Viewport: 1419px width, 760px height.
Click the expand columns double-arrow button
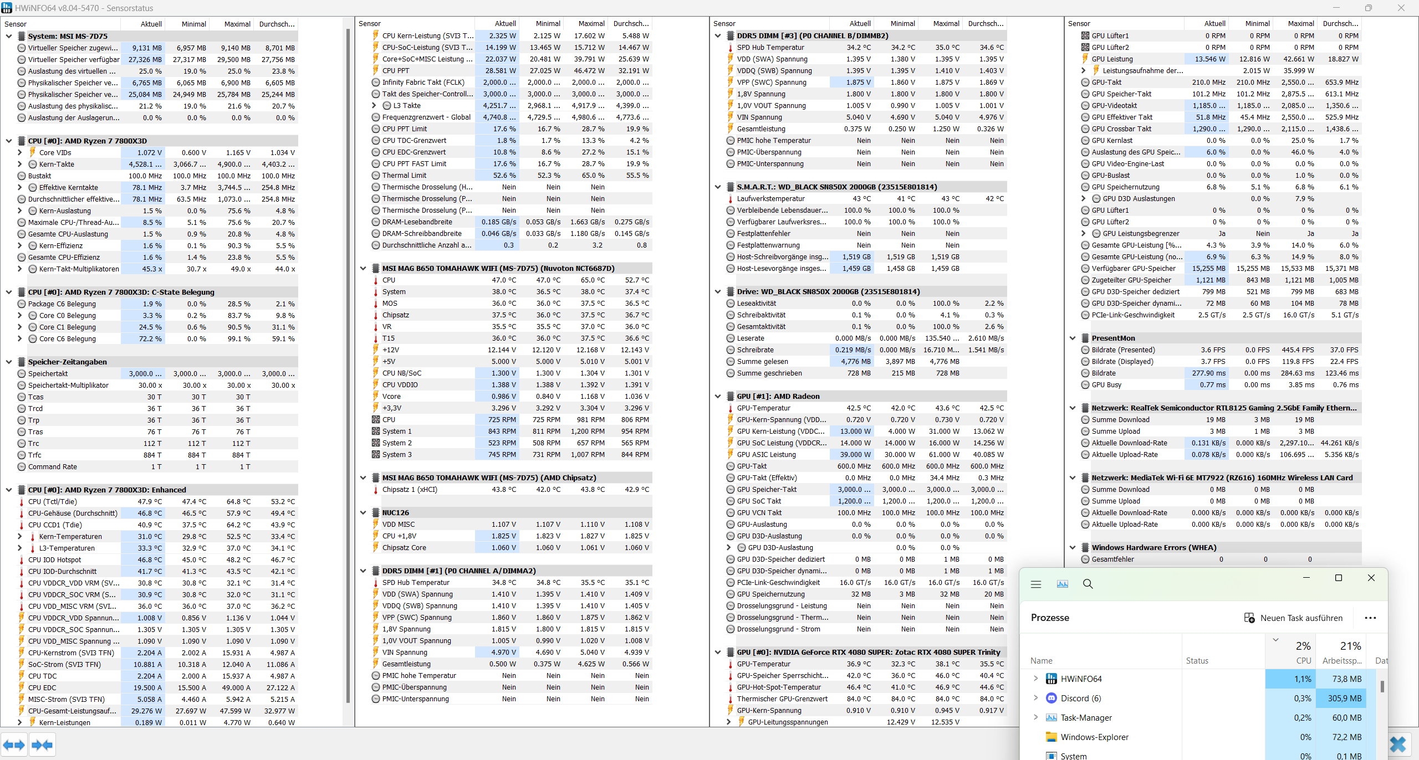14,744
